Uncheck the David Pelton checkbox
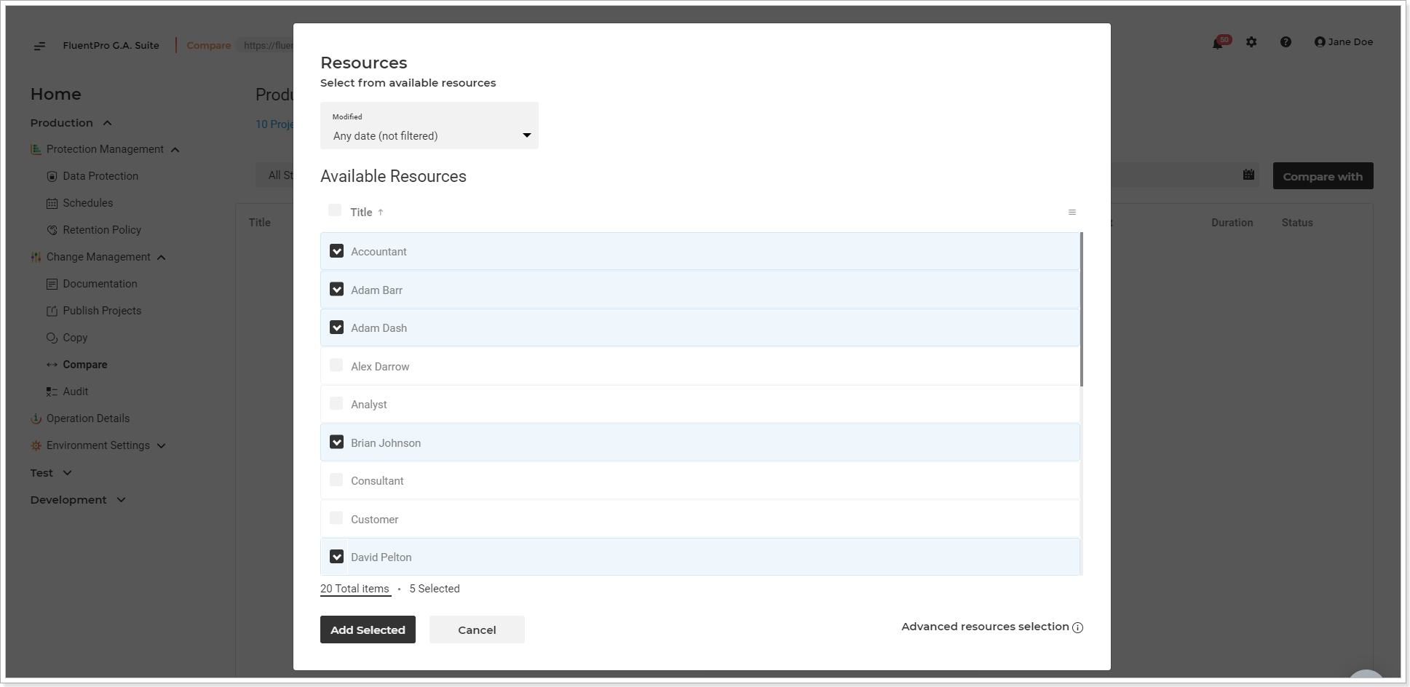The height and width of the screenshot is (687, 1410). [x=336, y=556]
